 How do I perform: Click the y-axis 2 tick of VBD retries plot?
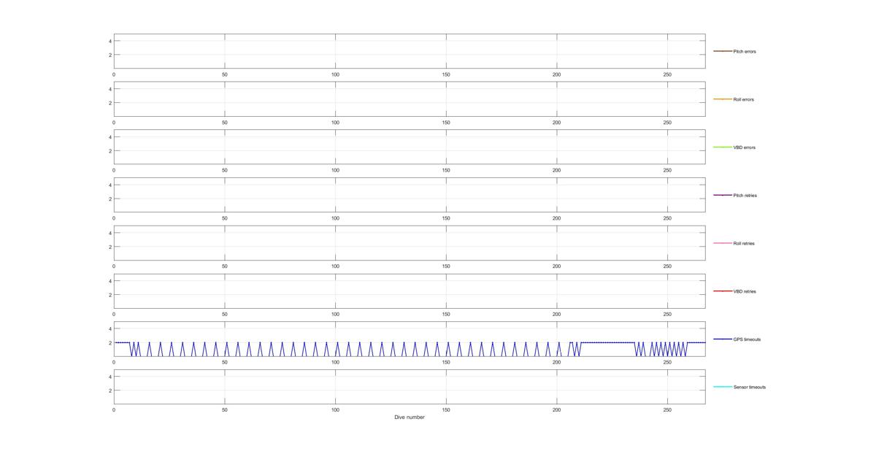(x=109, y=295)
